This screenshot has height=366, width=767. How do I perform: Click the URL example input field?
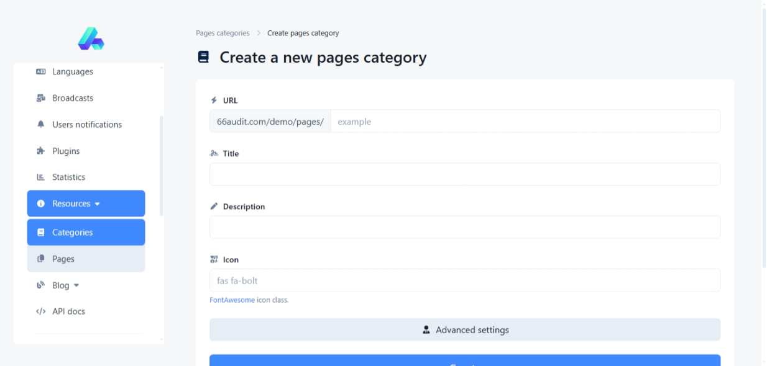coord(525,122)
